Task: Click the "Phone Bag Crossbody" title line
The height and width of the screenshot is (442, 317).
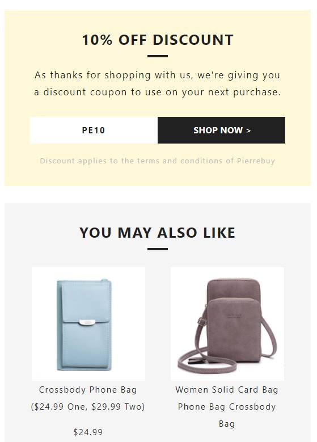Action: point(227,406)
